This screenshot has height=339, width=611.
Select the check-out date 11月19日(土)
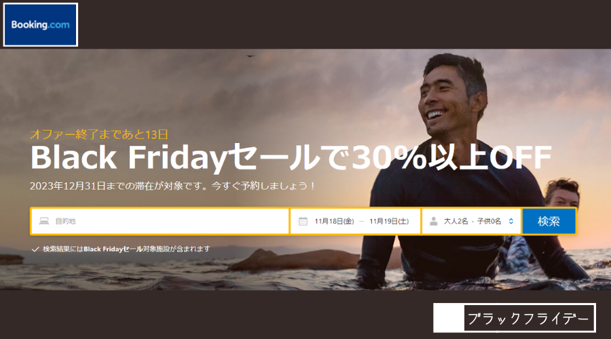coord(389,222)
